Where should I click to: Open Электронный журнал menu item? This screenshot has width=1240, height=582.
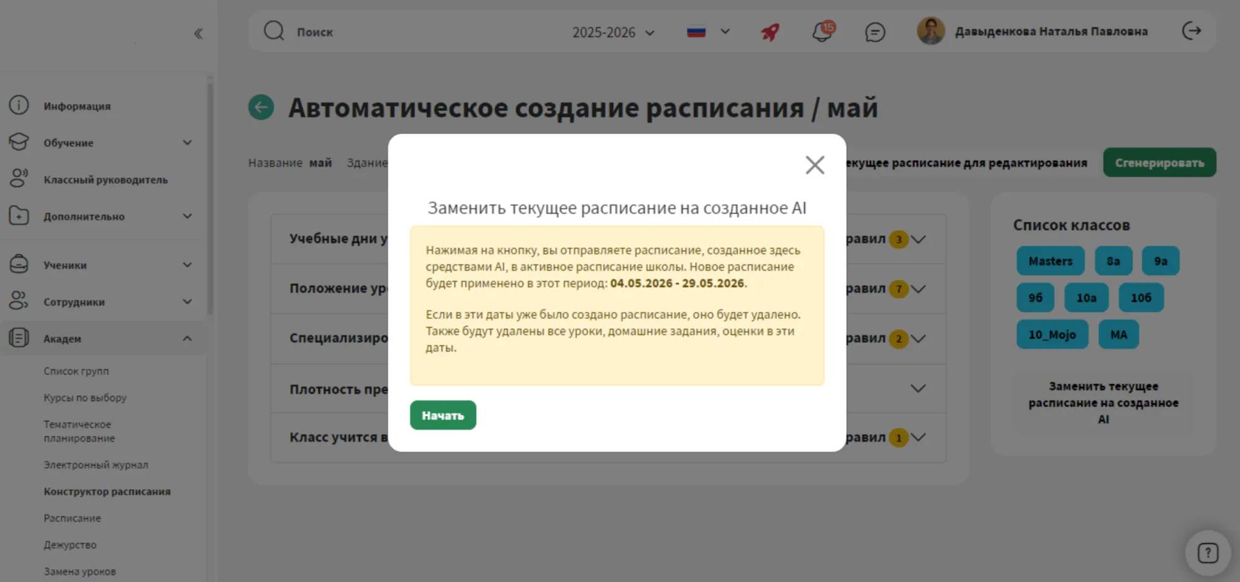95,464
